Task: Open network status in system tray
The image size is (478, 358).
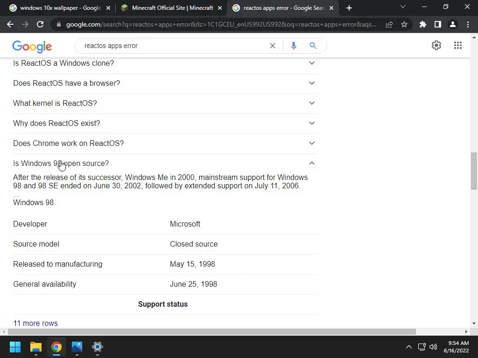Action: point(422,347)
